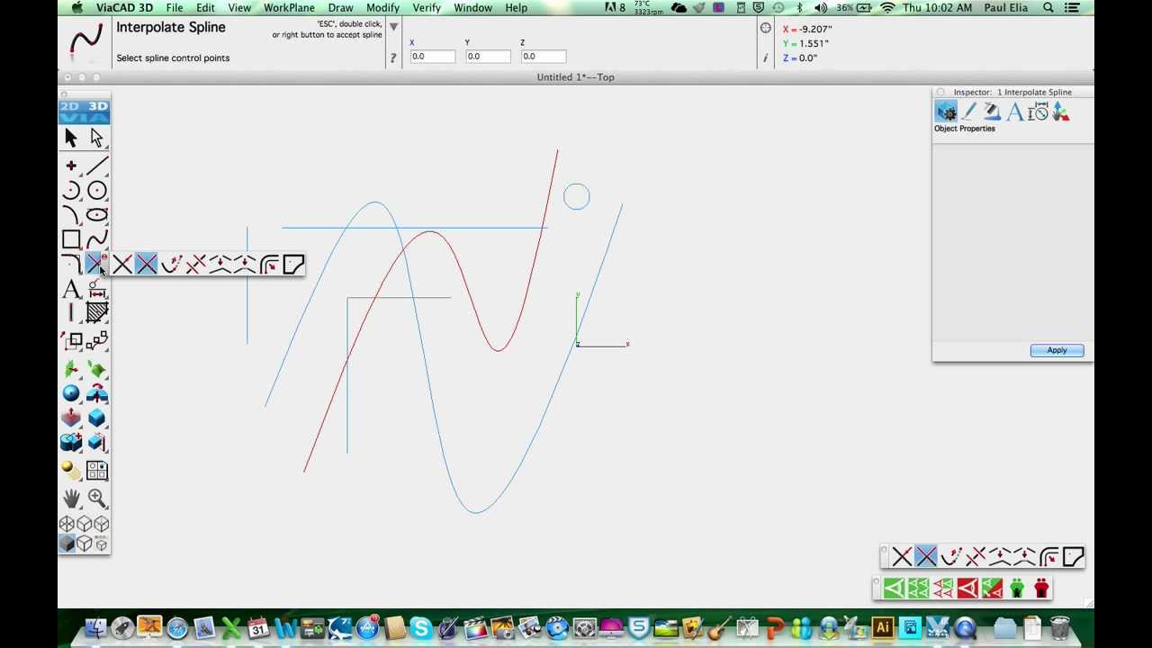Activate the Zoom magnifier tool
This screenshot has width=1152, height=648.
pos(96,498)
